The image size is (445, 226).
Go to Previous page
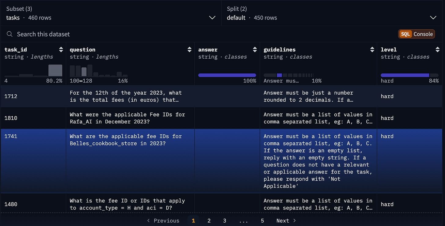[x=163, y=221]
